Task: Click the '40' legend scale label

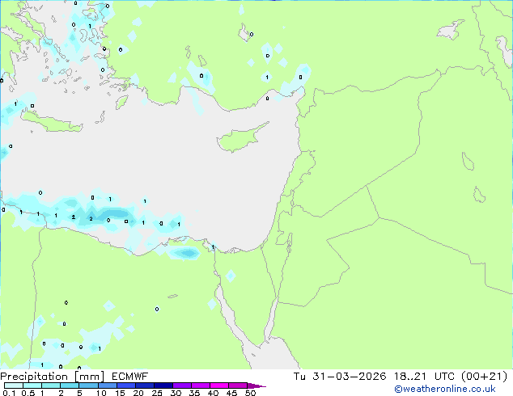Action: tap(213, 393)
